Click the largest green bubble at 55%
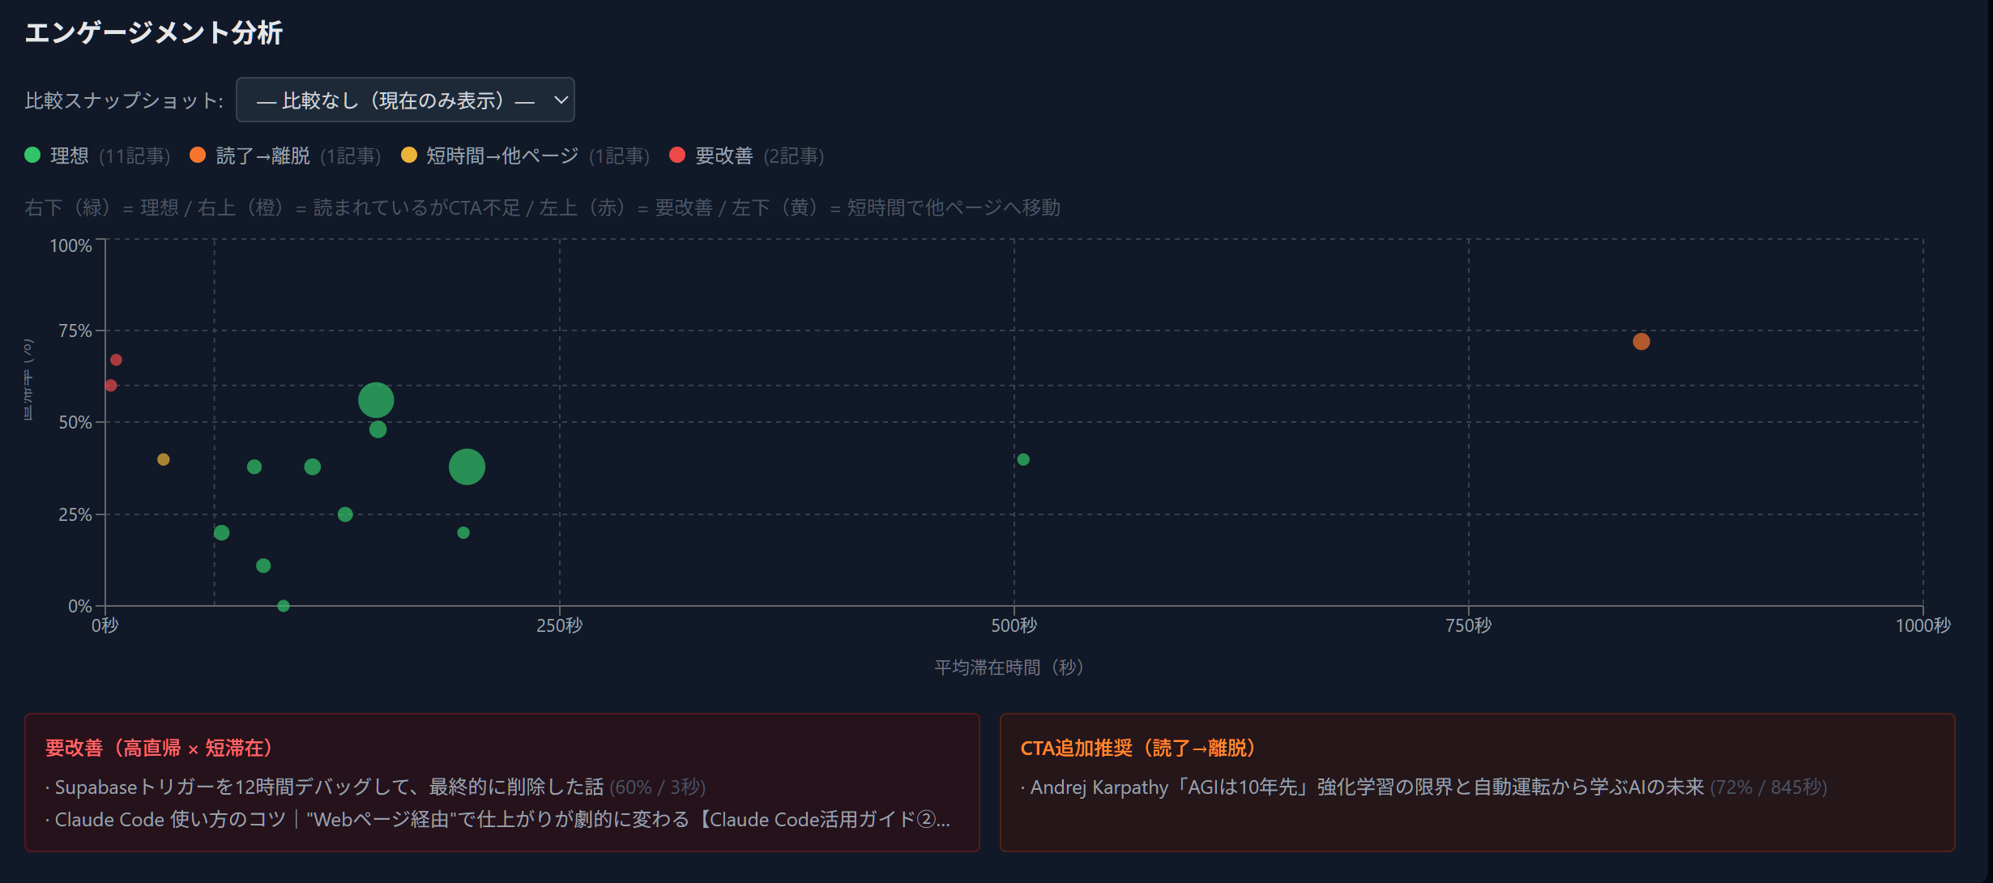 pyautogui.click(x=376, y=400)
